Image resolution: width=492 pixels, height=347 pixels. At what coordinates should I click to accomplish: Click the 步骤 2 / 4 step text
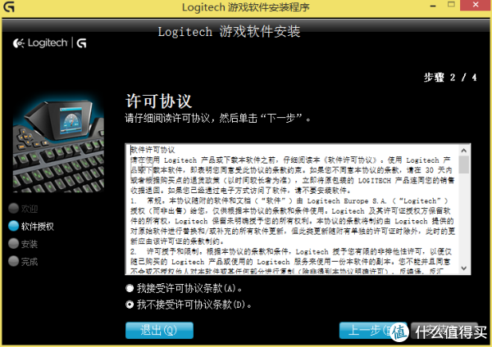coord(450,77)
